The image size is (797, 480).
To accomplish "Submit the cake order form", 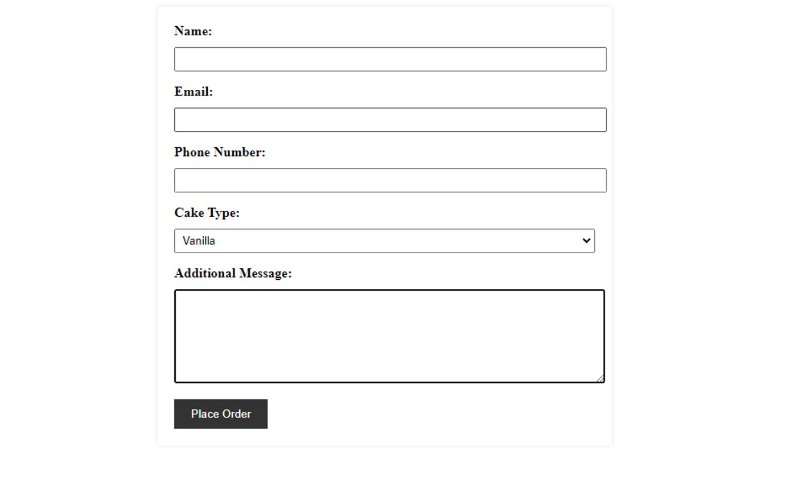I will tap(221, 414).
